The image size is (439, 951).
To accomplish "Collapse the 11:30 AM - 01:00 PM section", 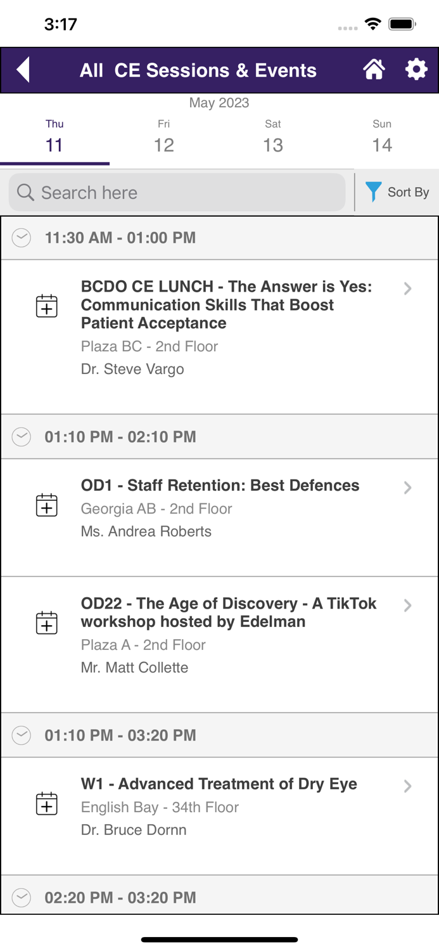I will coord(21,237).
